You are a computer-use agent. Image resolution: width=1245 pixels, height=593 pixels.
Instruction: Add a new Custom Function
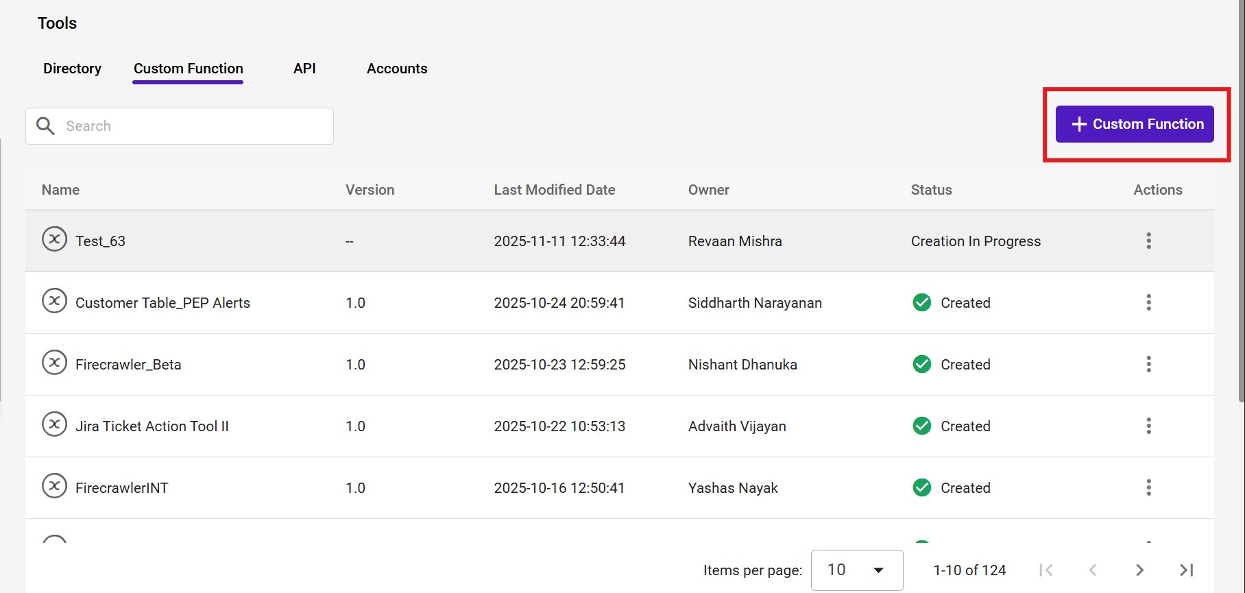pos(1135,124)
